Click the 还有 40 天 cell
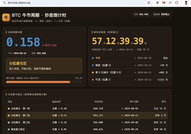The image size is (191, 134). point(160,129)
